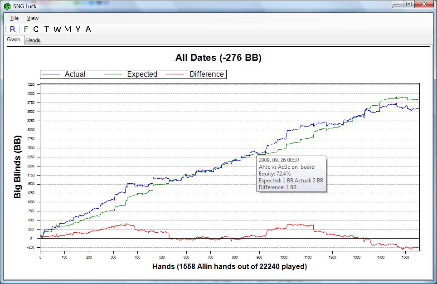Select the W toolbar letter button
The width and height of the screenshot is (437, 284).
[57, 29]
